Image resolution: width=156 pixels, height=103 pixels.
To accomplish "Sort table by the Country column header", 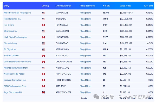I will tap(45, 6).
